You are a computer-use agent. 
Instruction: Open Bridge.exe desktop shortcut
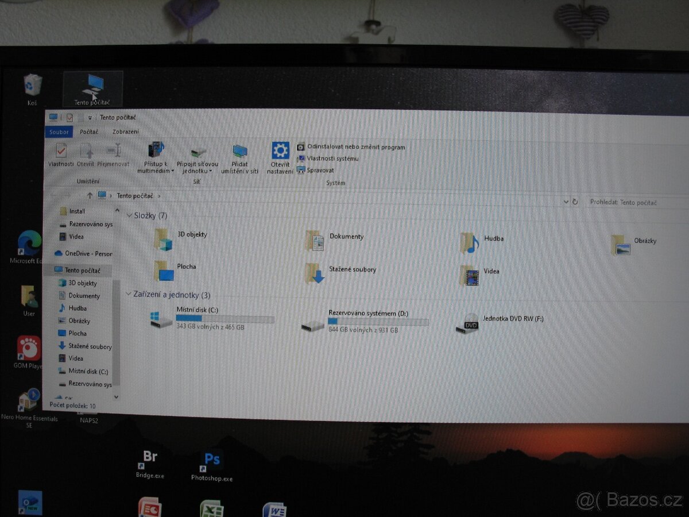[x=150, y=458]
